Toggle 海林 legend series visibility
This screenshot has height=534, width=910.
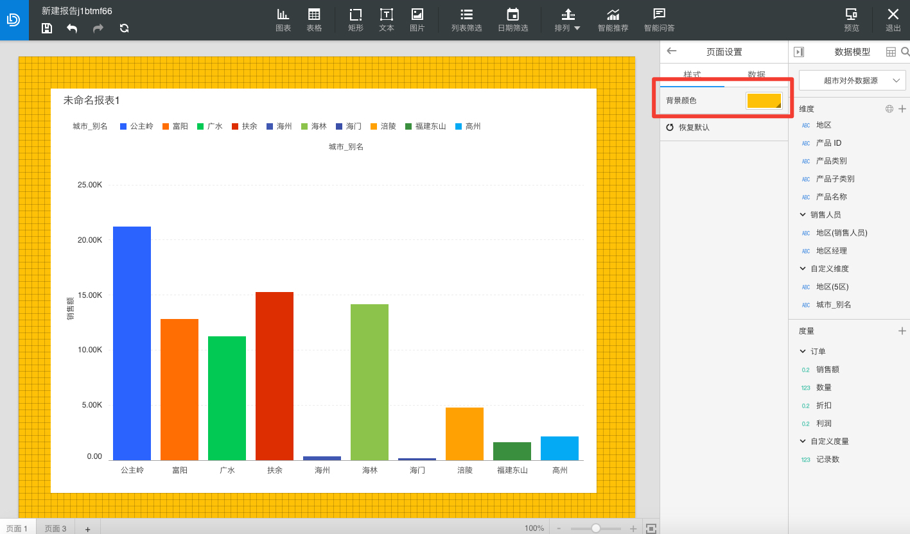pos(313,126)
